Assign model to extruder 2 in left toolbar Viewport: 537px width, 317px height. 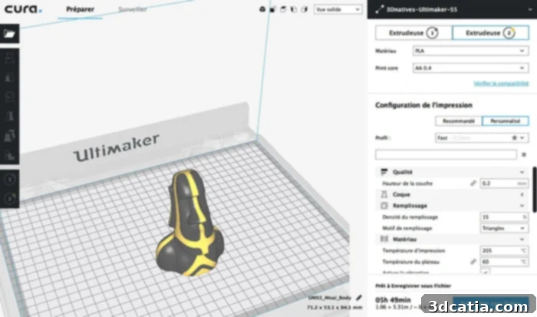[x=9, y=199]
